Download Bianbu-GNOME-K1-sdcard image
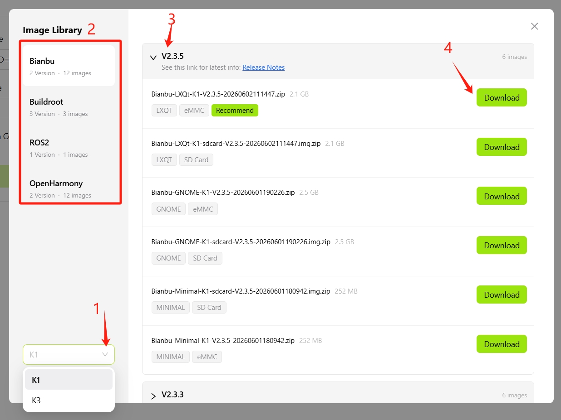Image resolution: width=561 pixels, height=420 pixels. tap(502, 245)
